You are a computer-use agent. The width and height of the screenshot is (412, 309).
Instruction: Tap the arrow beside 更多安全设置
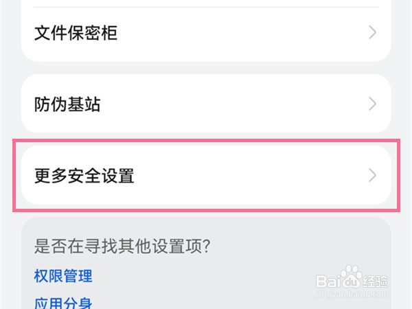click(372, 176)
